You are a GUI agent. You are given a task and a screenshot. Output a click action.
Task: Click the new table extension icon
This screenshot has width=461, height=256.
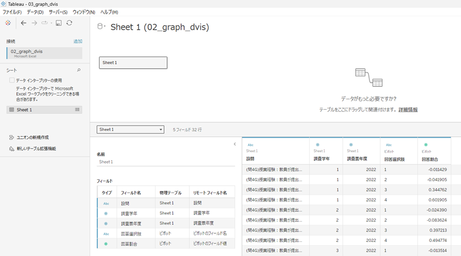[x=11, y=149]
